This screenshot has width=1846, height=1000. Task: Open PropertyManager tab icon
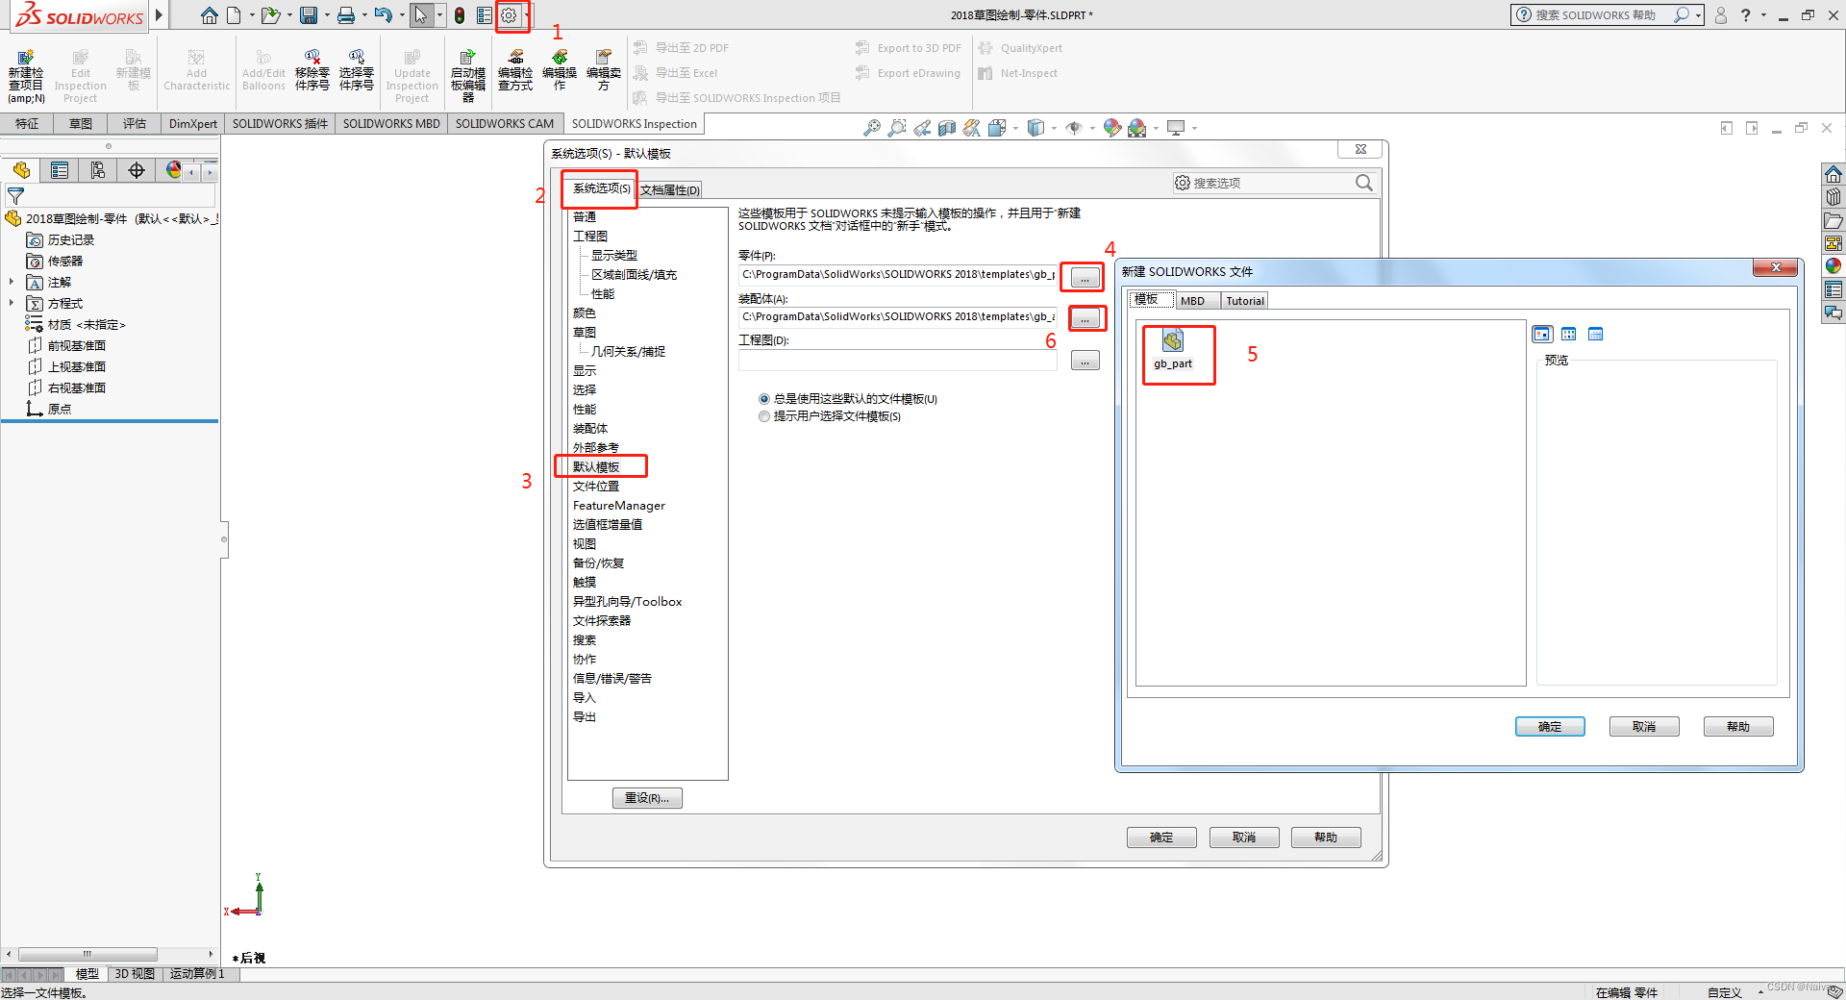(x=60, y=170)
